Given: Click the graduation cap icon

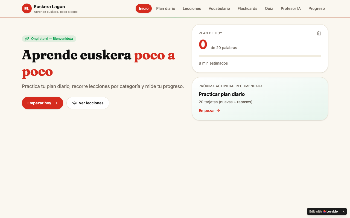Looking at the screenshot, I should [x=74, y=103].
